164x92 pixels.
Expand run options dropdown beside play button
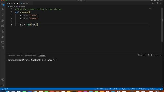[155, 3]
